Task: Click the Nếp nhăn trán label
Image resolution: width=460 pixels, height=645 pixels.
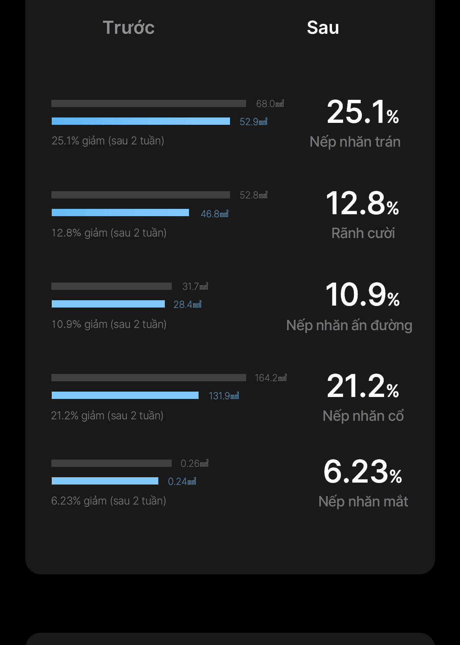Action: (355, 142)
